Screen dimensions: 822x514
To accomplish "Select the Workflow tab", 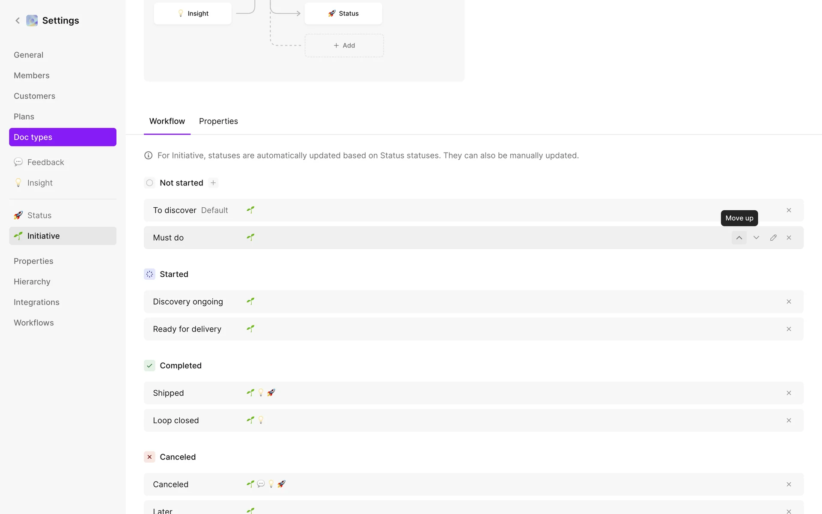I will (167, 121).
